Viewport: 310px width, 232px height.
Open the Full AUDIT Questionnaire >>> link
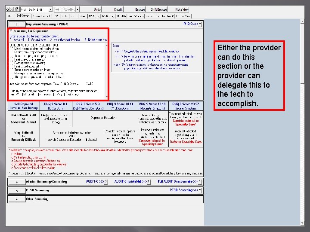(178, 181)
